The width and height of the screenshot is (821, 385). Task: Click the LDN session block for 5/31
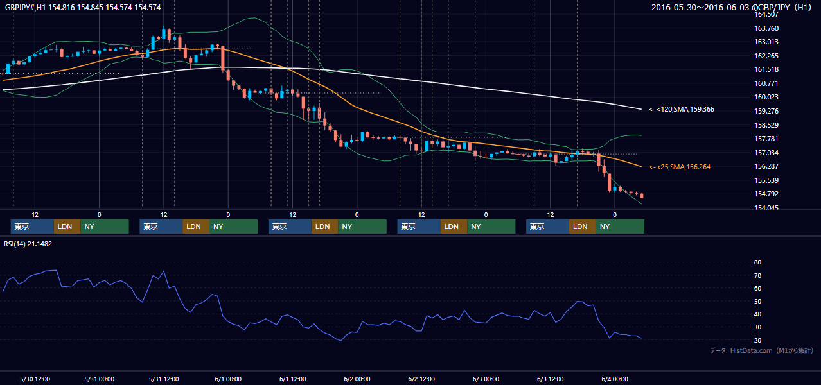pos(196,227)
